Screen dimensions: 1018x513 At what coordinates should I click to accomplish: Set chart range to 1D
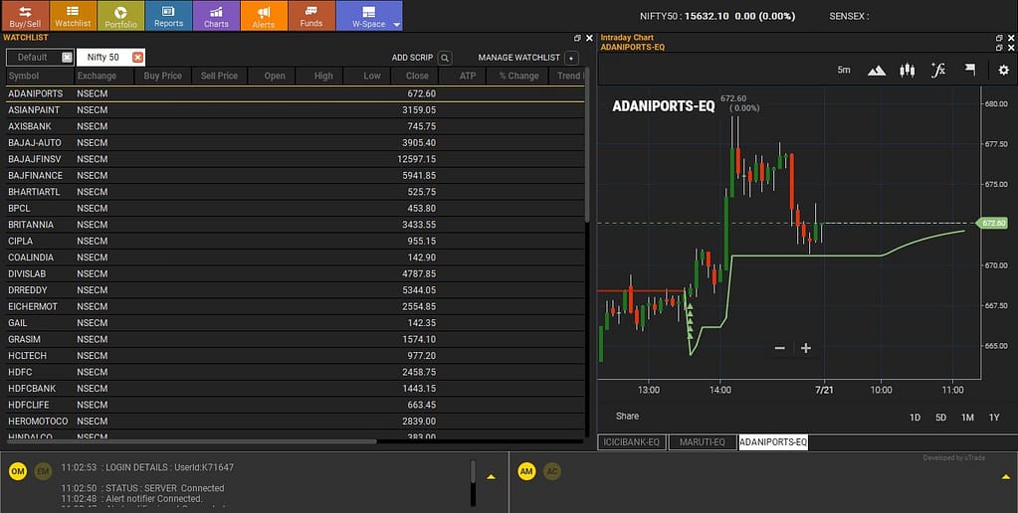tap(915, 417)
